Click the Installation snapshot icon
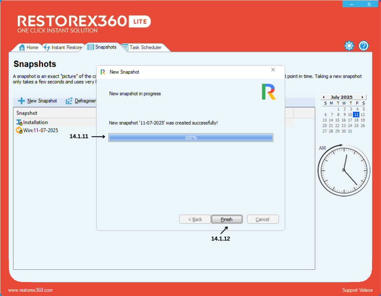 [19, 122]
